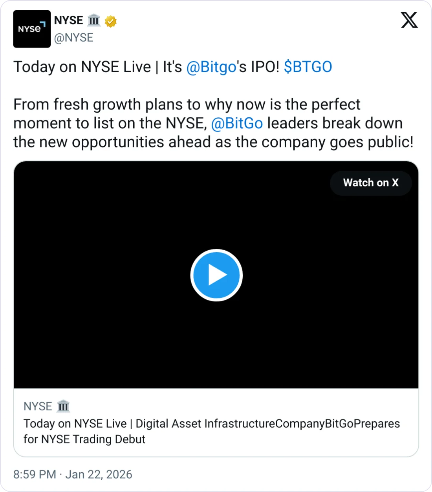Click the 8:59 PM post time
The height and width of the screenshot is (492, 432).
click(35, 474)
